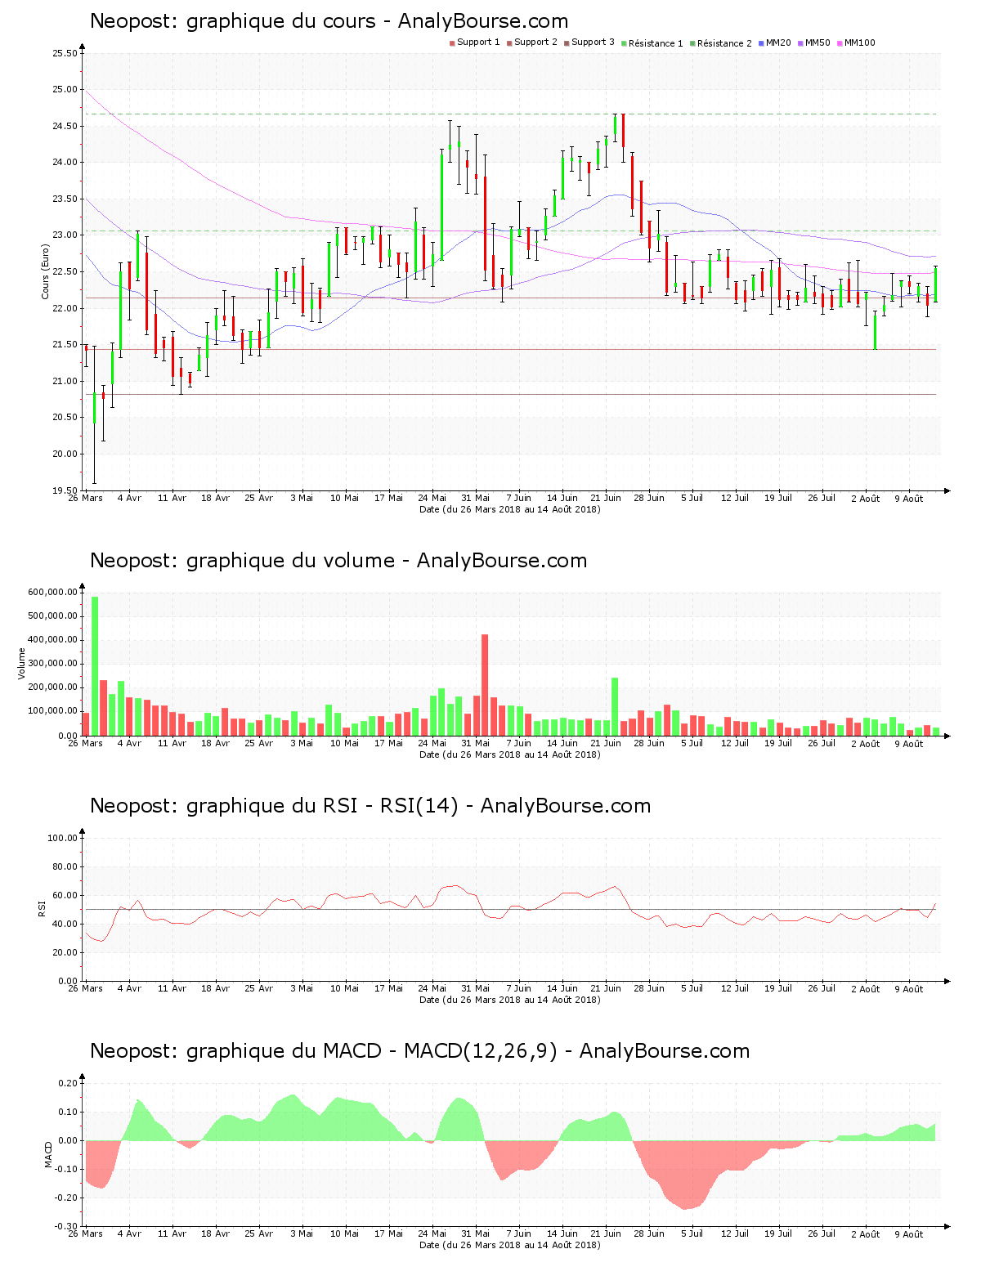Image resolution: width=981 pixels, height=1267 pixels.
Task: Click the 20.00 RSI axis value
Action: 65,953
